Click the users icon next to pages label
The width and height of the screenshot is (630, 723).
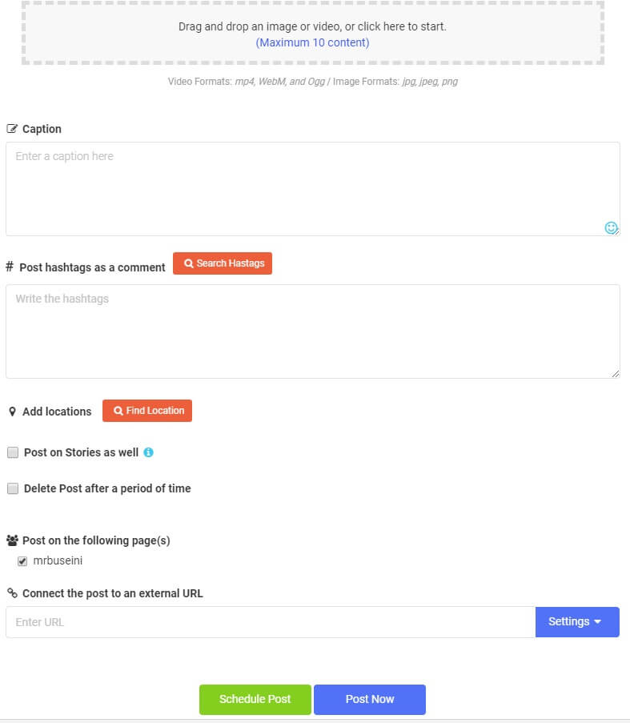(x=13, y=540)
